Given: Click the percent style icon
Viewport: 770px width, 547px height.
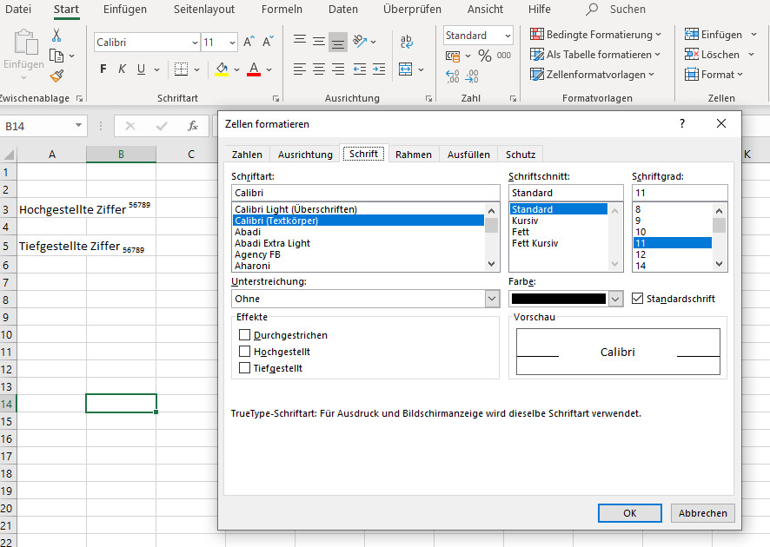Looking at the screenshot, I should click(484, 56).
